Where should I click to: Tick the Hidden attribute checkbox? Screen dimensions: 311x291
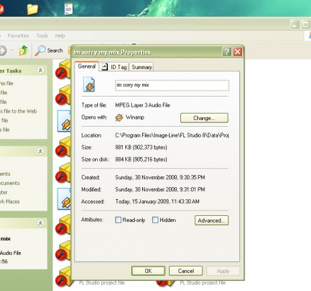click(155, 220)
